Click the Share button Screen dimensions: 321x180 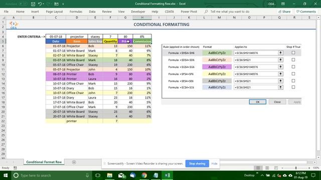(284, 11)
